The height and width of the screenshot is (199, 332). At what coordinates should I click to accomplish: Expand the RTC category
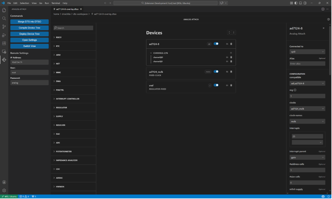pyautogui.click(x=73, y=46)
